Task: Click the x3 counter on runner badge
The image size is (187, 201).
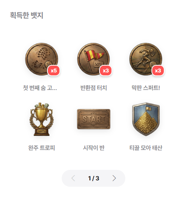Action: tap(158, 70)
